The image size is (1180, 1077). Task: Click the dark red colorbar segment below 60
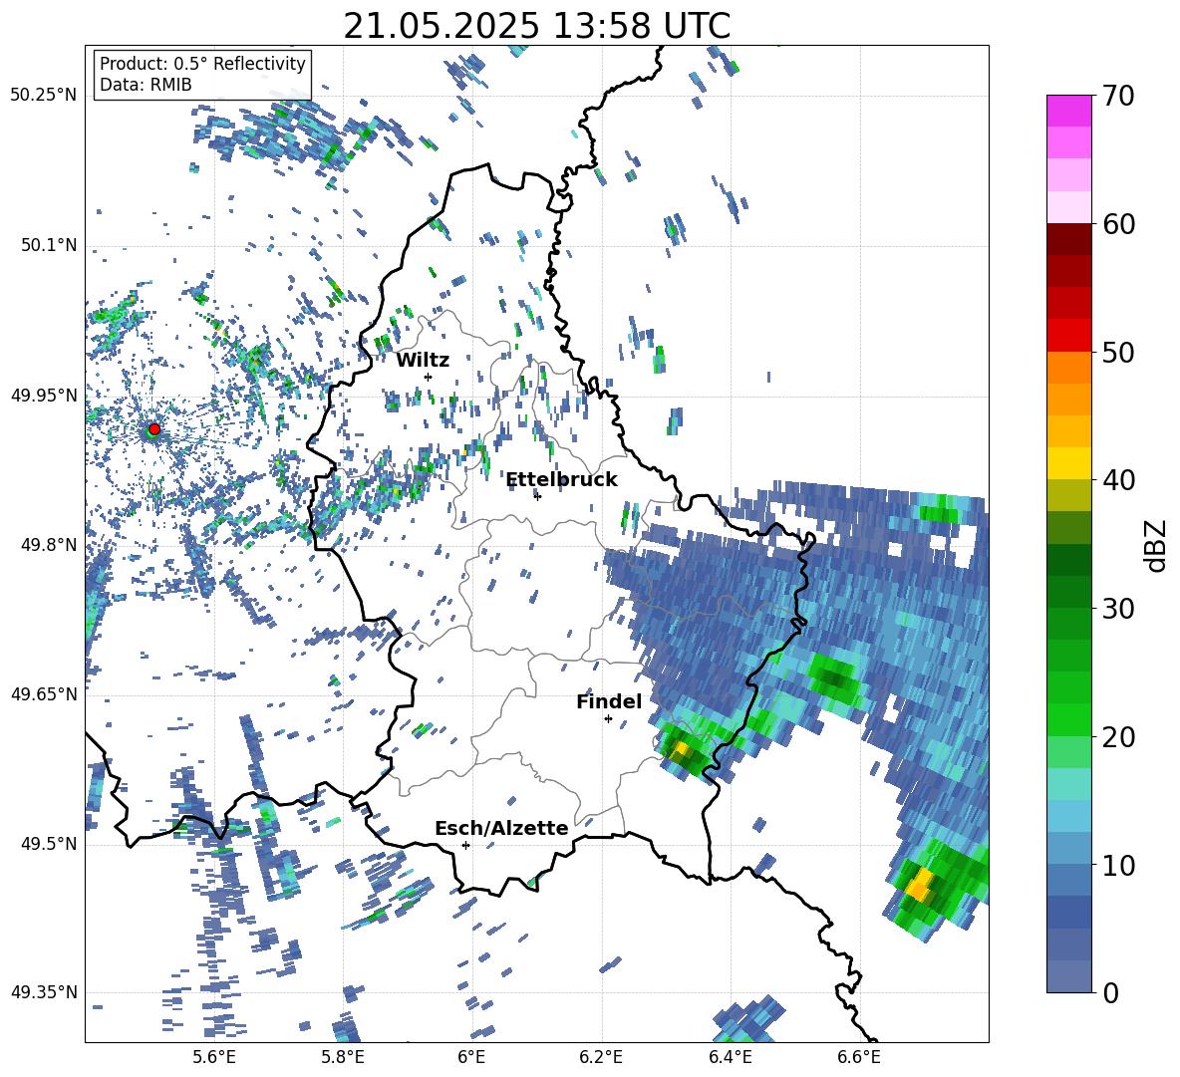tap(1068, 239)
